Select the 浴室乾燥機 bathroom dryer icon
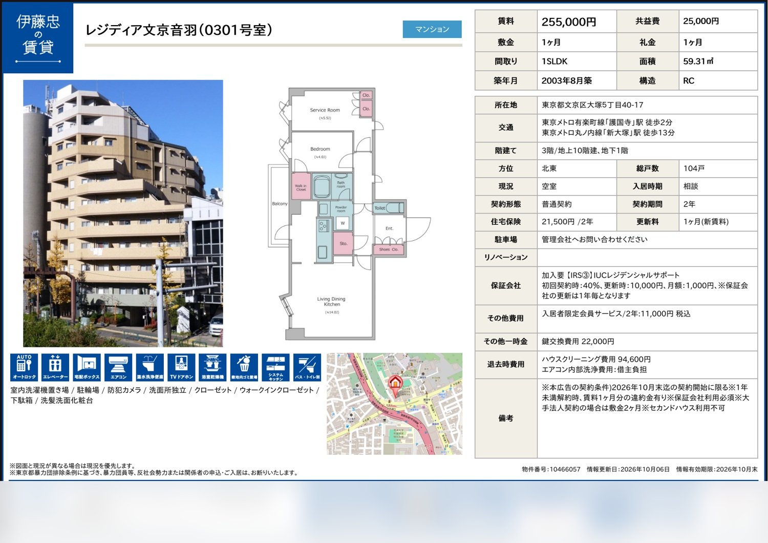768x543 pixels. [212, 367]
